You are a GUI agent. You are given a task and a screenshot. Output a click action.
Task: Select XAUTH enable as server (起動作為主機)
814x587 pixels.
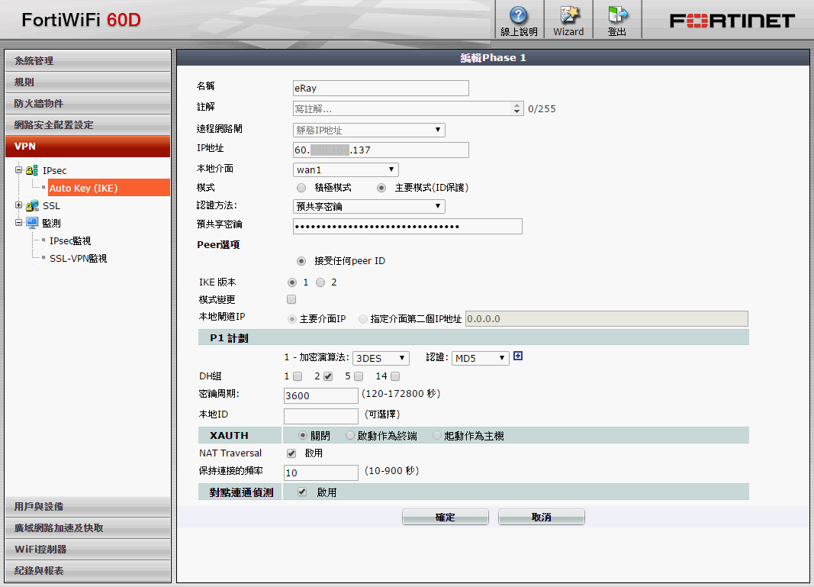coord(436,435)
